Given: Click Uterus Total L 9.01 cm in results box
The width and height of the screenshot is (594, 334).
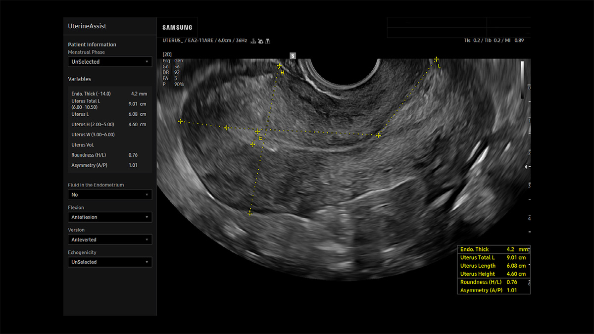Looking at the screenshot, I should (494, 258).
